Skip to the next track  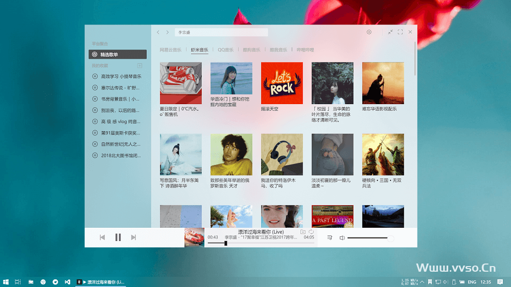[x=133, y=237]
